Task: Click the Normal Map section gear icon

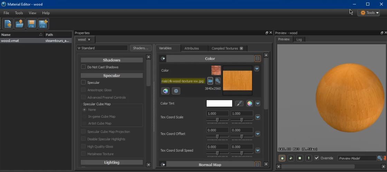Action: tap(163, 165)
